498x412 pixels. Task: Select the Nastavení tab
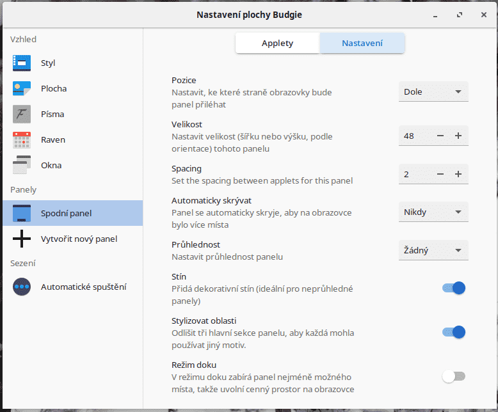click(362, 43)
